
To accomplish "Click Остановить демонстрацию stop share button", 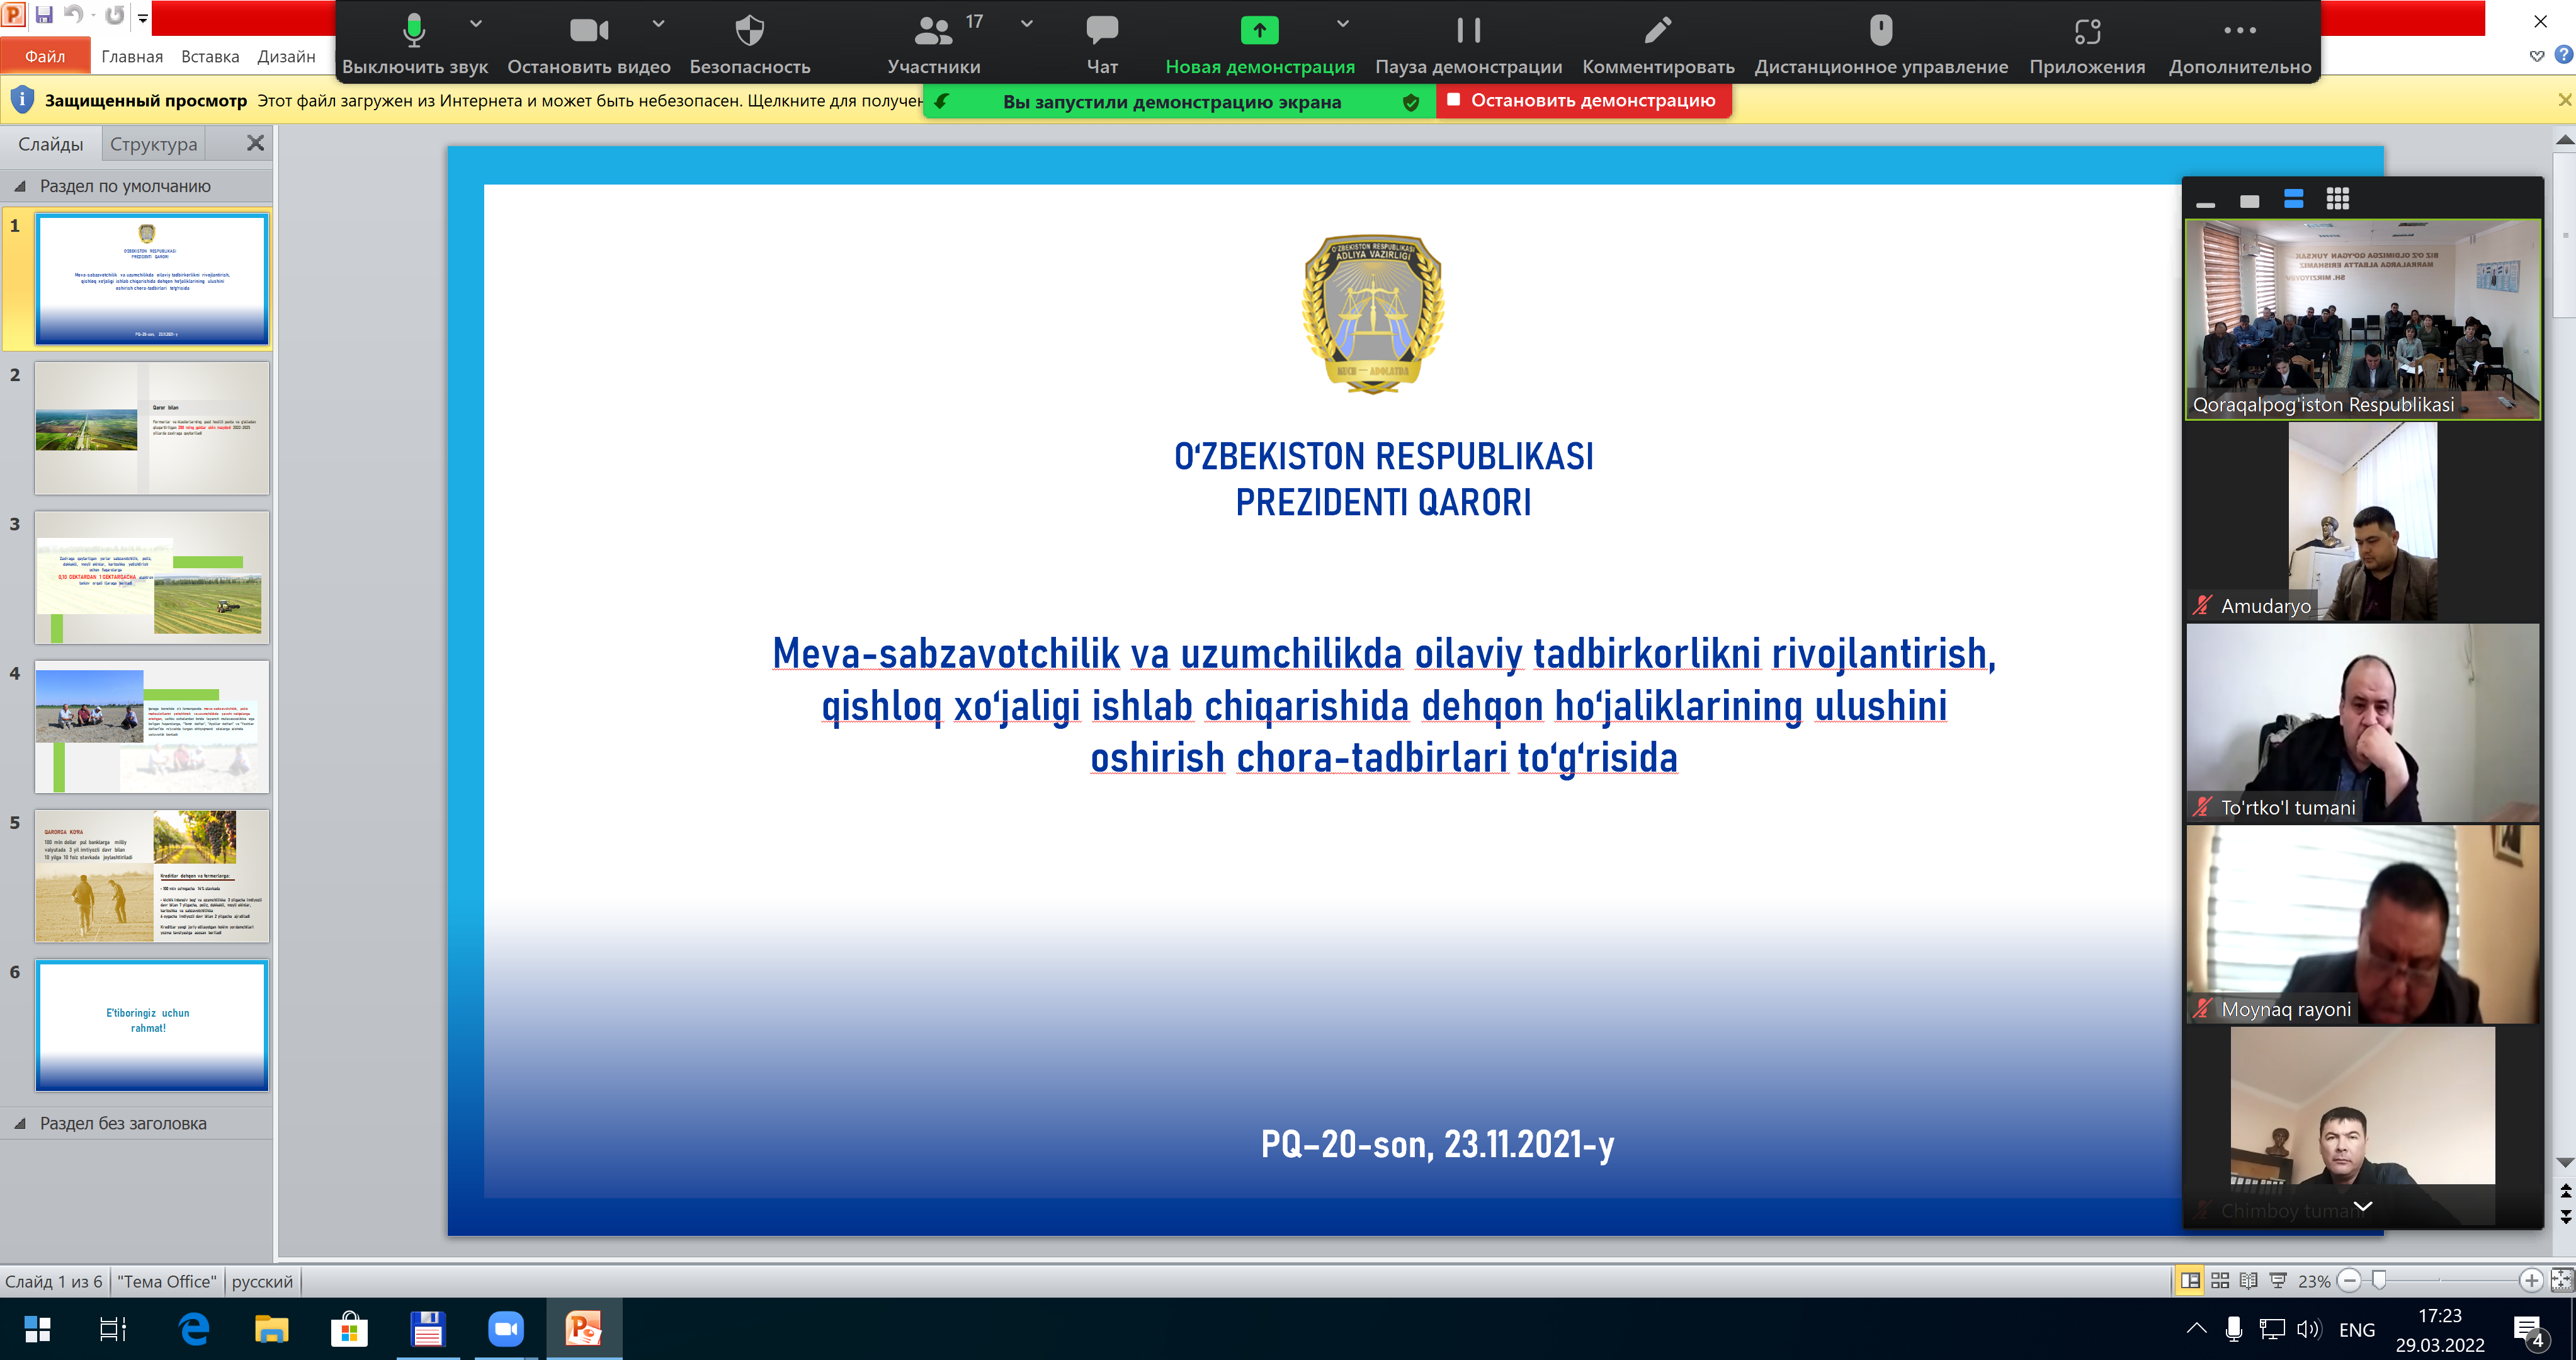I will (1583, 100).
